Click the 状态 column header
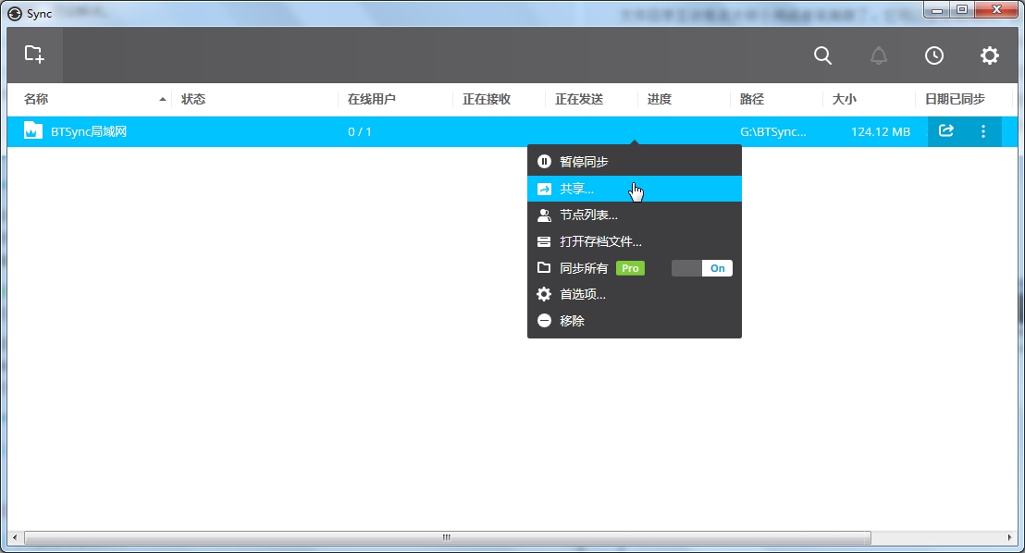 tap(193, 99)
